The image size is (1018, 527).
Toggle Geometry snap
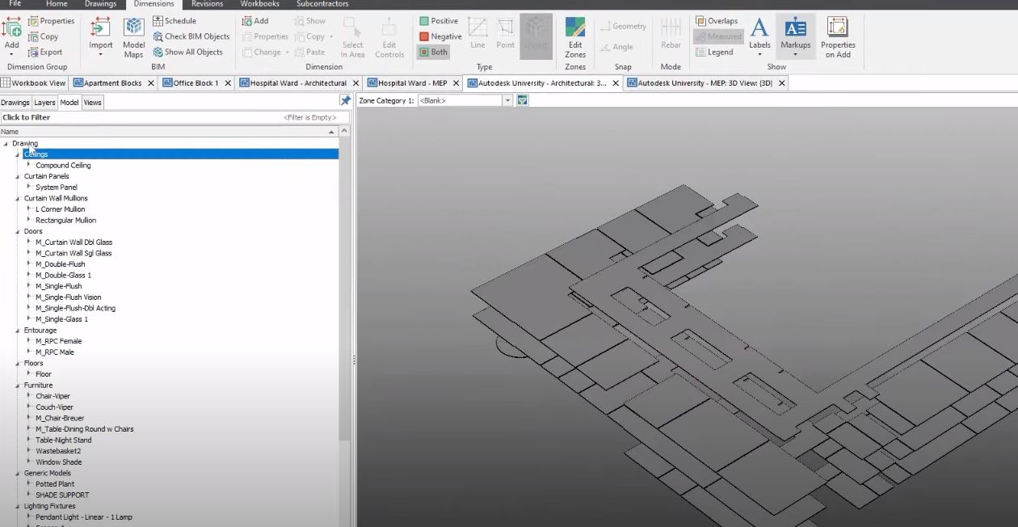click(623, 26)
